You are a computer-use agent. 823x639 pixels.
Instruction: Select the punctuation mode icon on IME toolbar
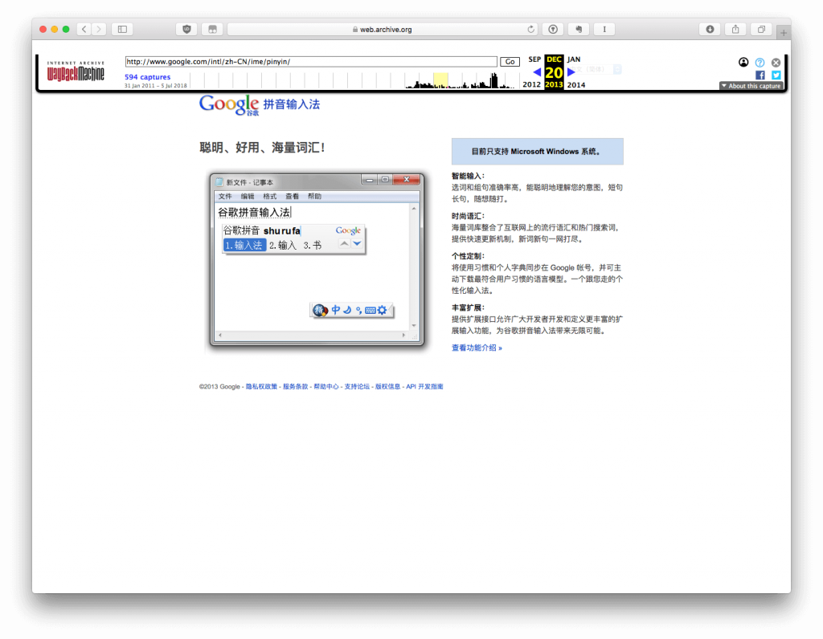click(x=358, y=311)
